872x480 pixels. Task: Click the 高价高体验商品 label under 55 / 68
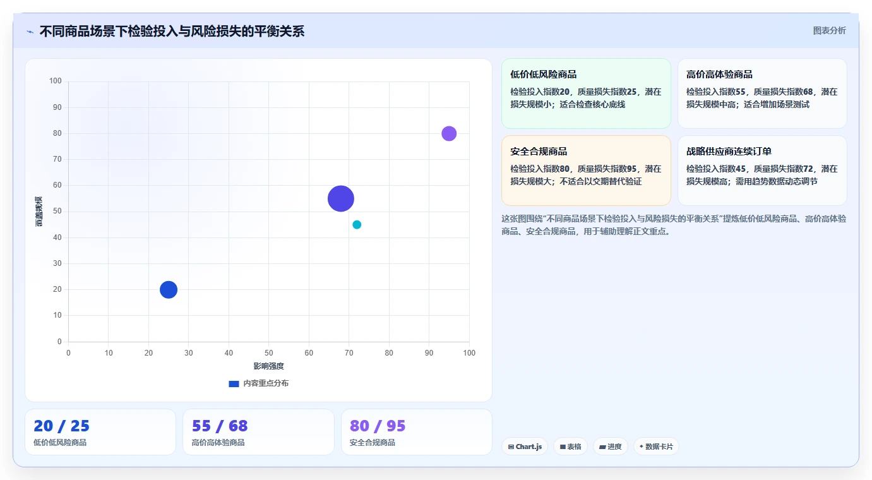click(218, 443)
